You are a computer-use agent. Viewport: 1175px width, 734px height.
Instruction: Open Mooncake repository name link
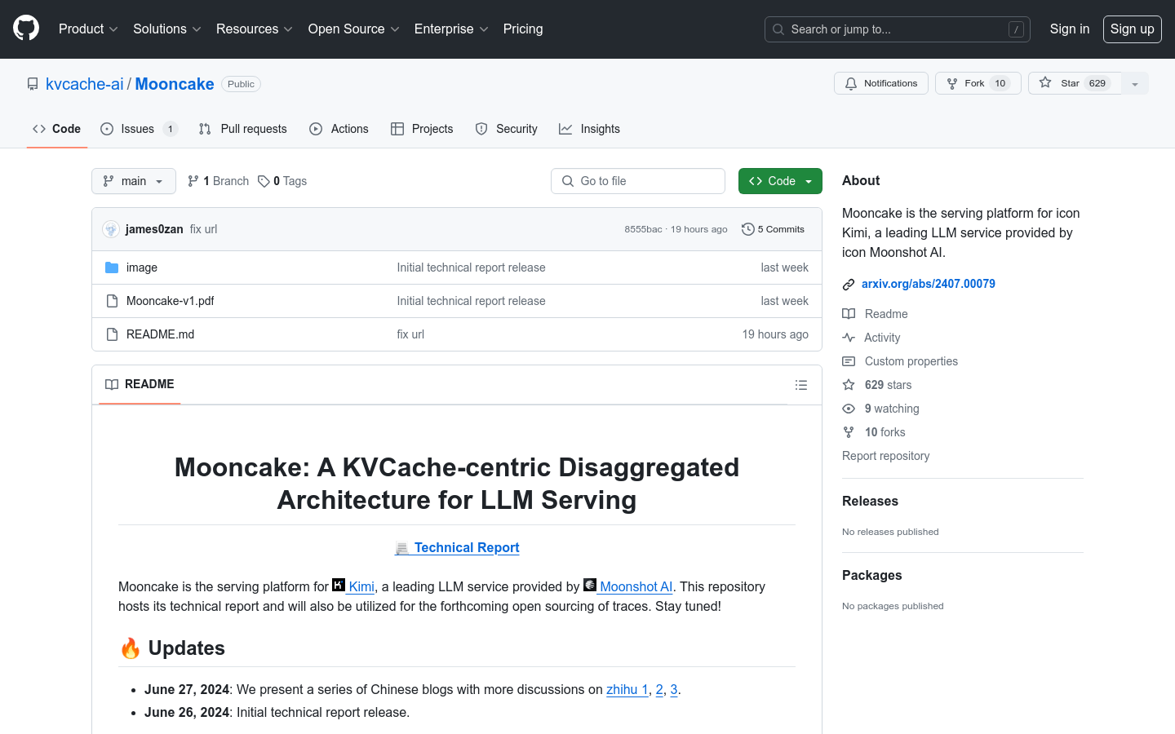click(x=175, y=84)
